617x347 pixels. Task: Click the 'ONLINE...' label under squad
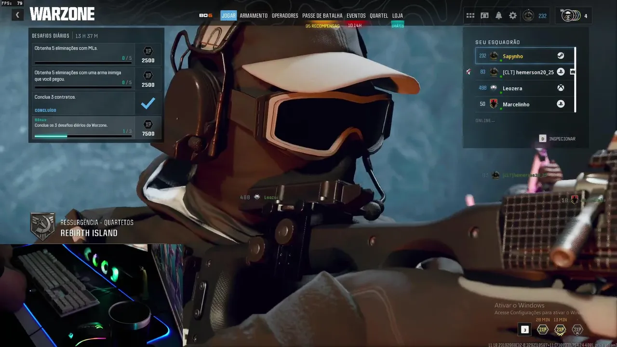point(485,120)
